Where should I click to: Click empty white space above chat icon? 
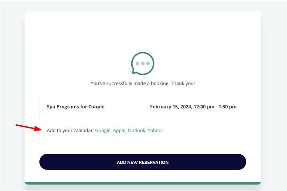click(143, 31)
